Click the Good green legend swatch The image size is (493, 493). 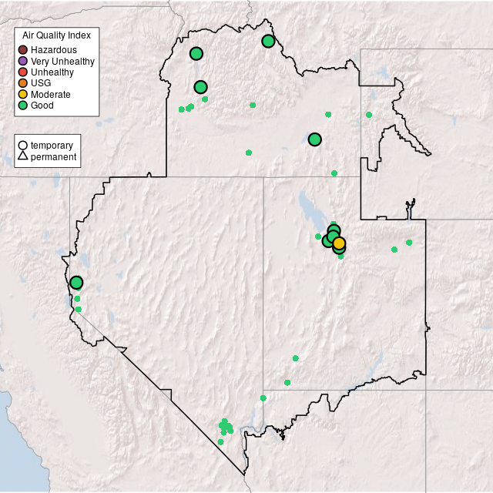tap(23, 106)
